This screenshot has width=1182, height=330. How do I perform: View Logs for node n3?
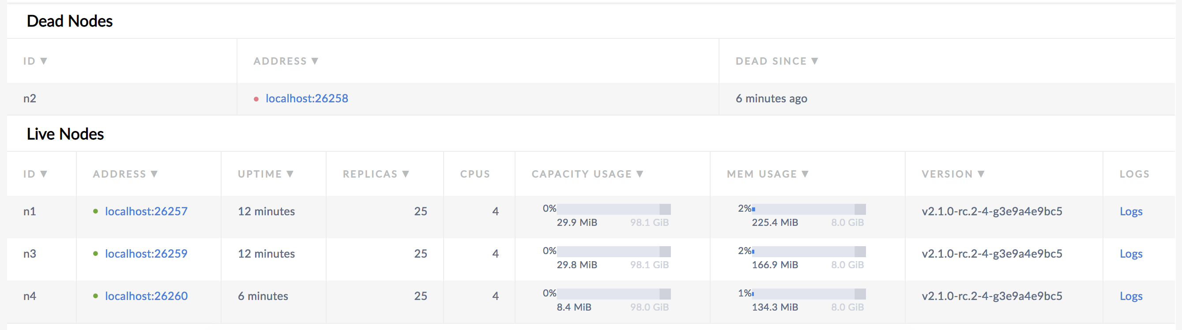pos(1131,254)
